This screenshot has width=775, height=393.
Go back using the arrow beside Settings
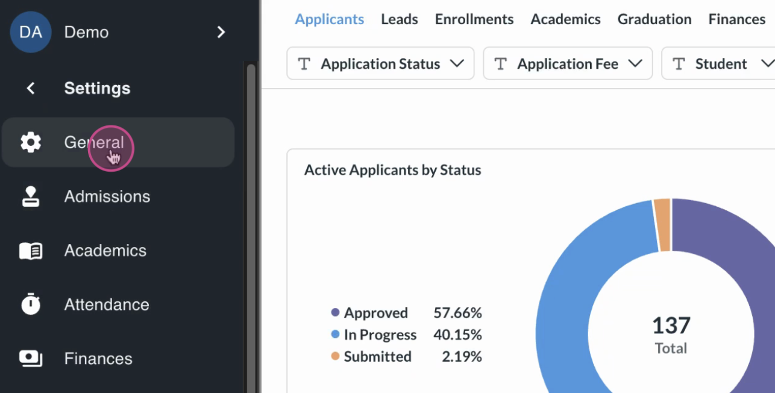tap(30, 89)
